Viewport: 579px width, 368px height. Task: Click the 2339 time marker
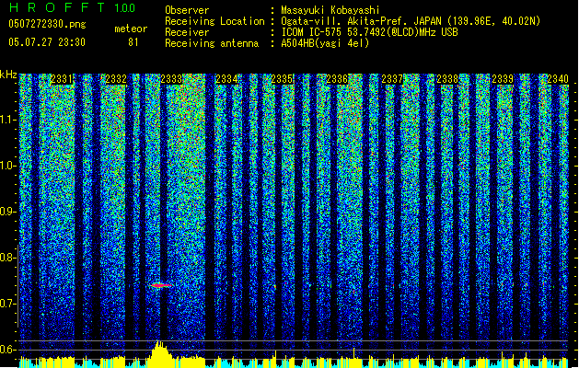click(x=503, y=79)
